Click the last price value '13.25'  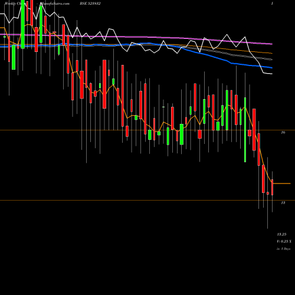click(281, 234)
